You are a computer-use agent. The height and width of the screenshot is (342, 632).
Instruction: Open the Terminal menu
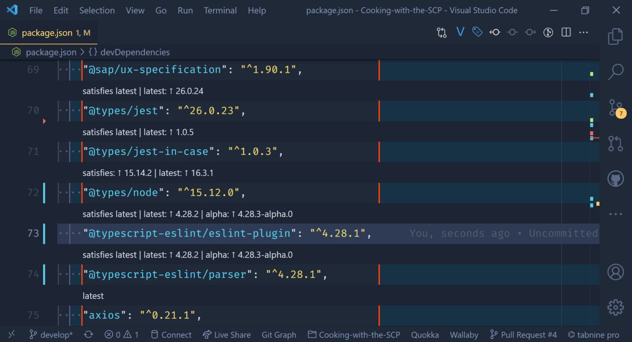220,10
